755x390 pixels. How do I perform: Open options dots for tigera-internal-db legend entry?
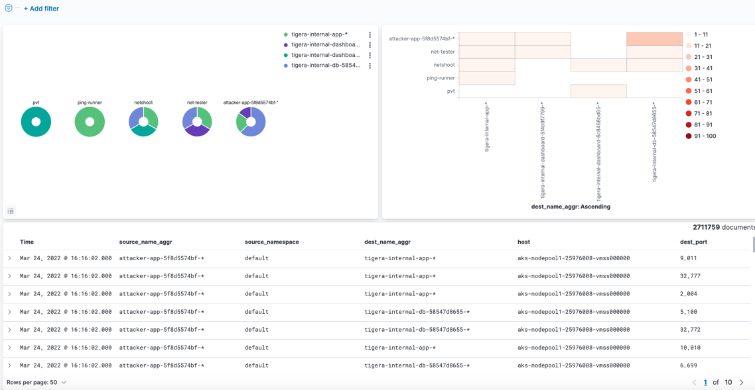pos(370,66)
